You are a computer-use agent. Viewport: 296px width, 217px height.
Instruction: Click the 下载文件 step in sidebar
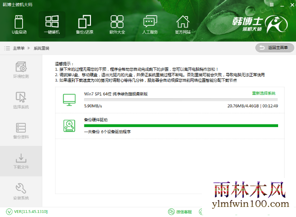(x=21, y=161)
